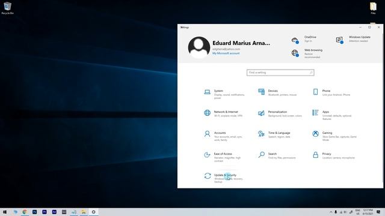Click the user profile avatar picture
Screen dimensions: 385x216
coord(199,47)
